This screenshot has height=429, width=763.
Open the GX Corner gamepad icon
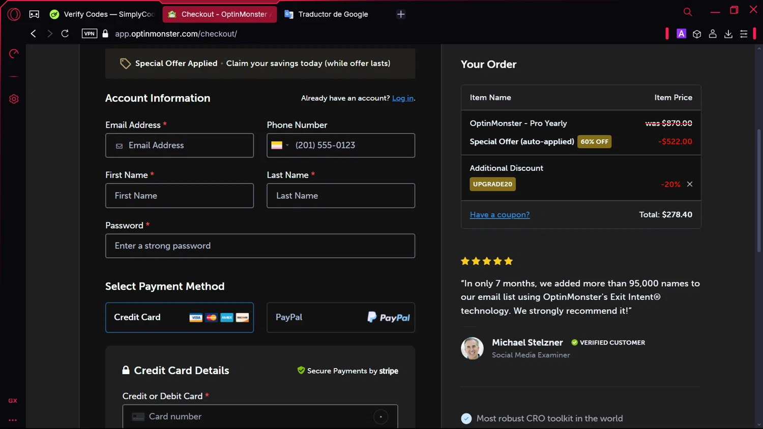34,14
